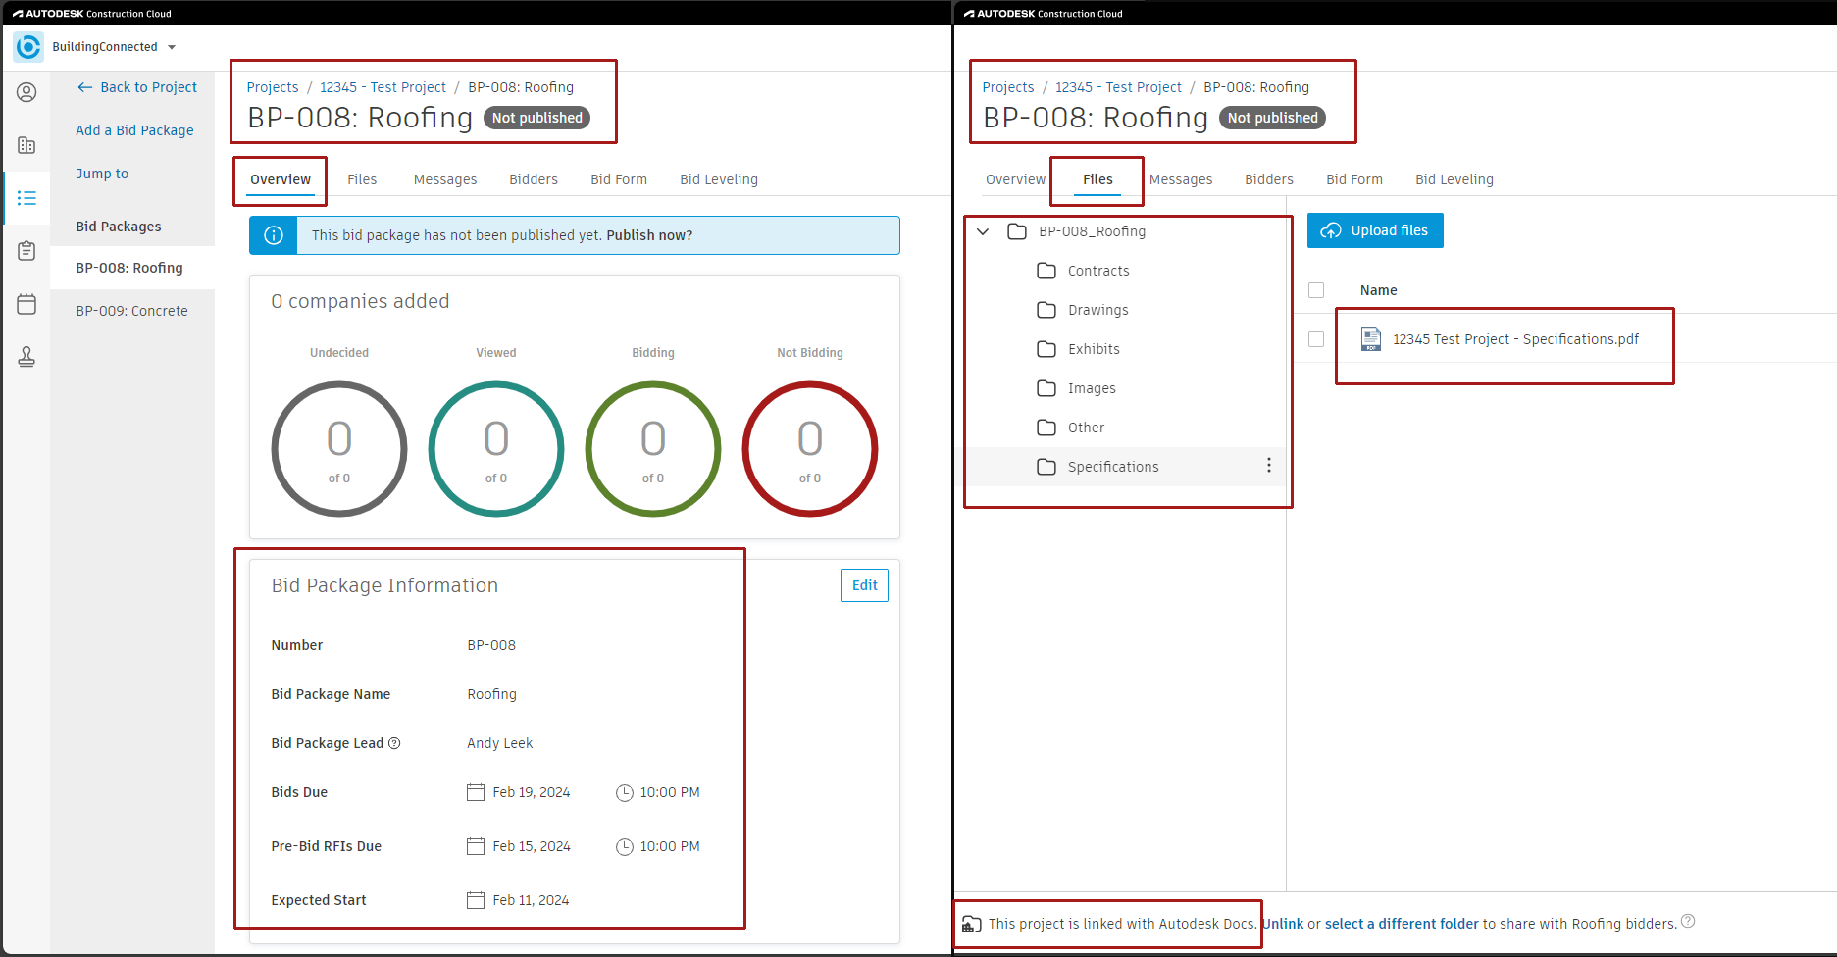This screenshot has height=957, width=1837.
Task: Open the Bidders tab in right pane
Action: coord(1268,179)
